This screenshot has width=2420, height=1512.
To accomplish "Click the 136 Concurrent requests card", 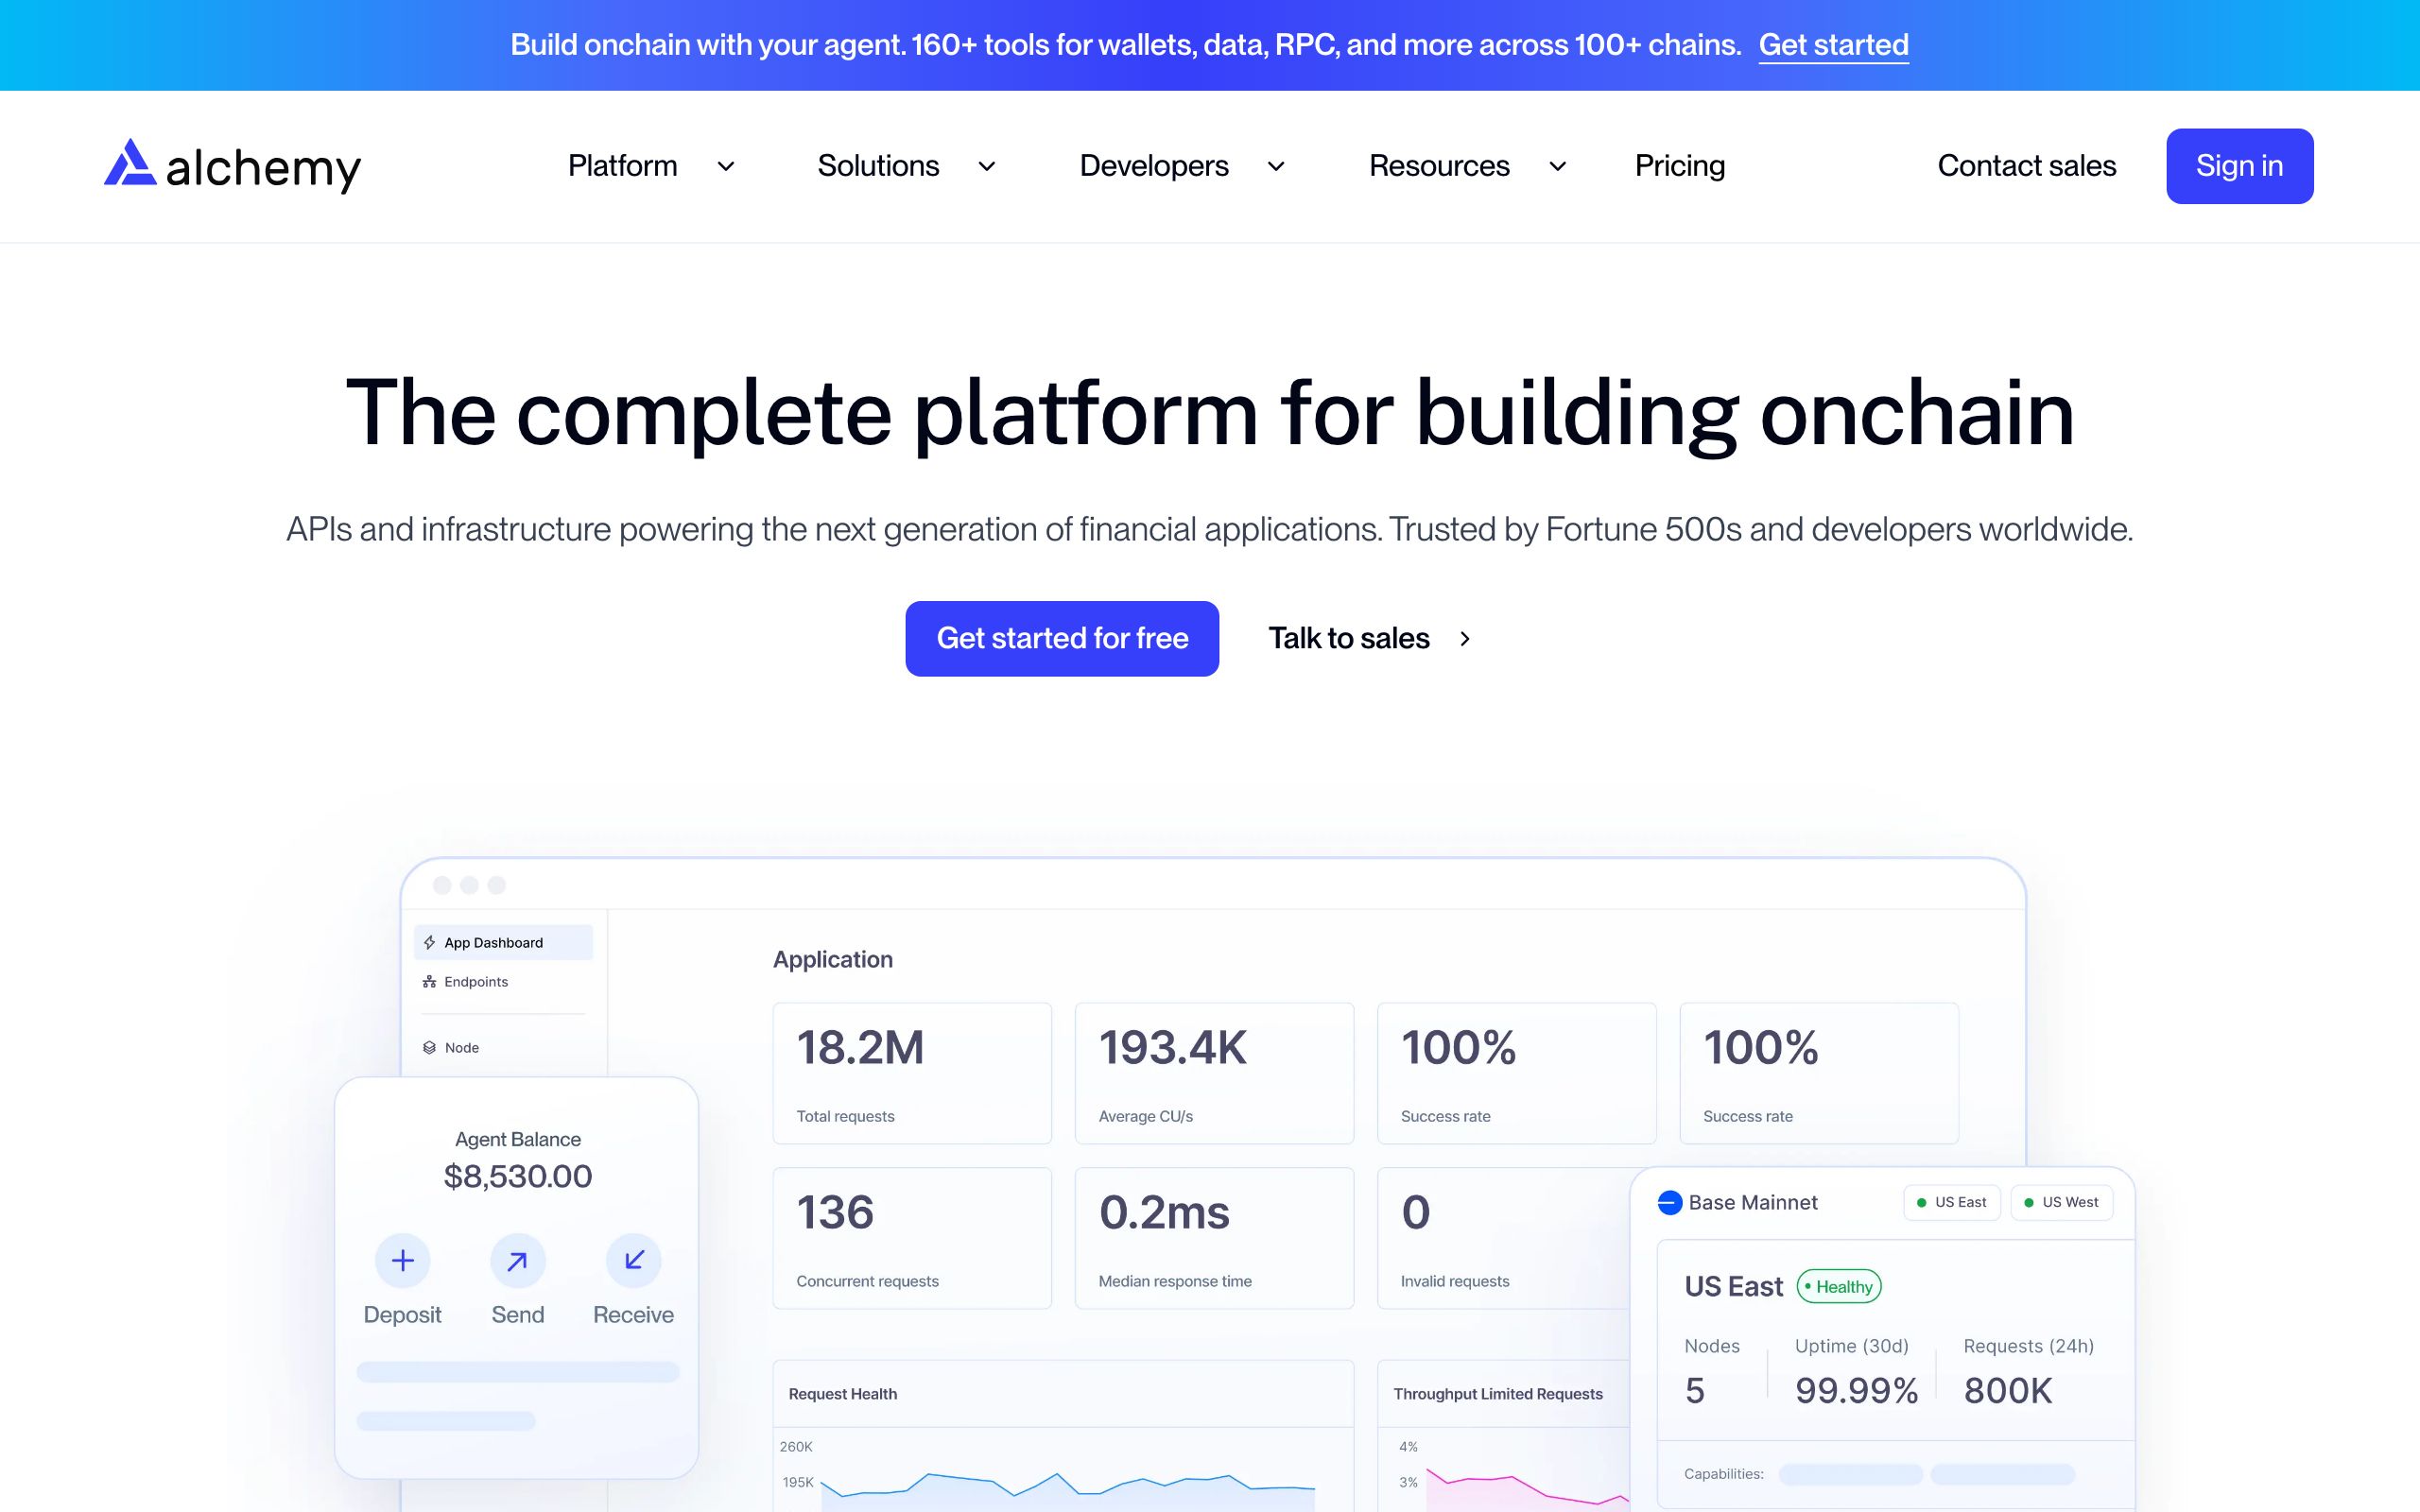I will coord(912,1238).
